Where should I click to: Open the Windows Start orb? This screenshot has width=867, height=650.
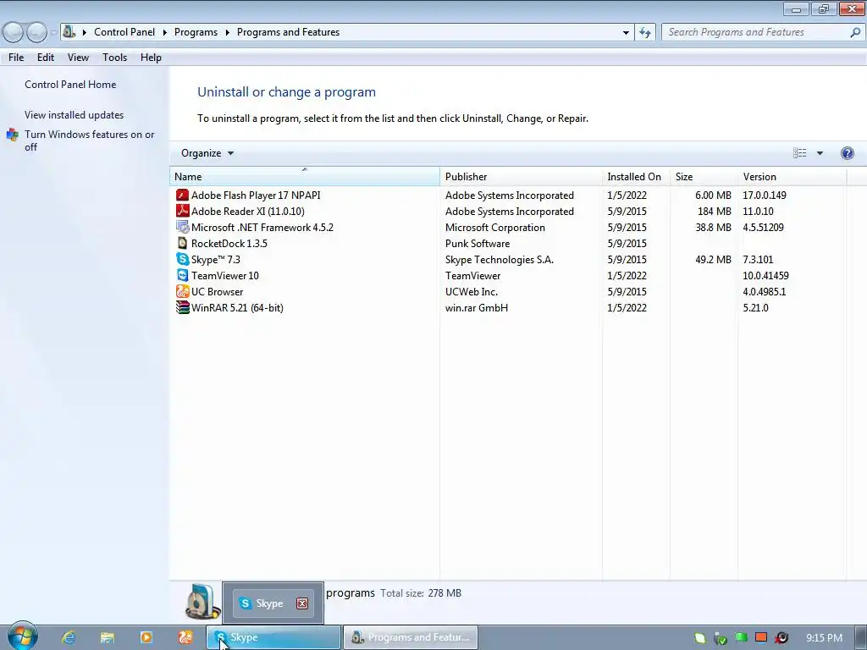pyautogui.click(x=22, y=636)
